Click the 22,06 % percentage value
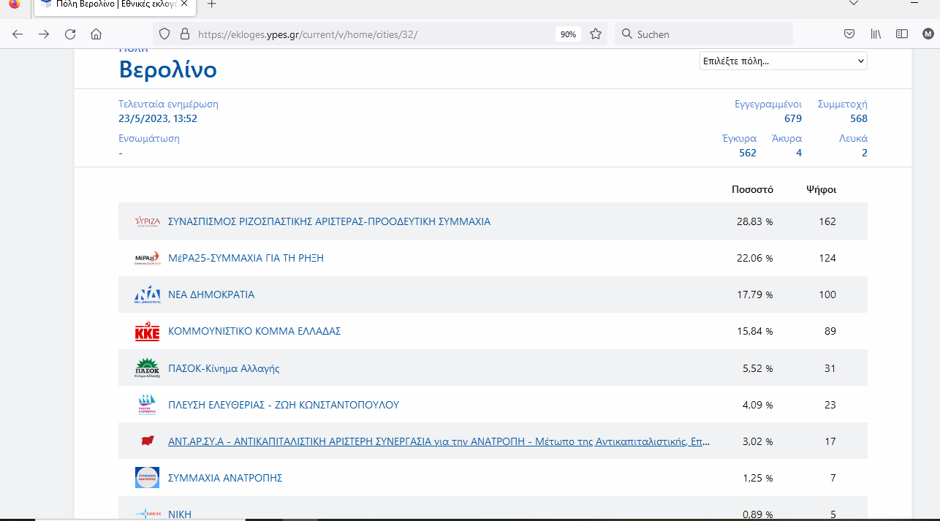Viewport: 940px width, 521px height. click(754, 258)
